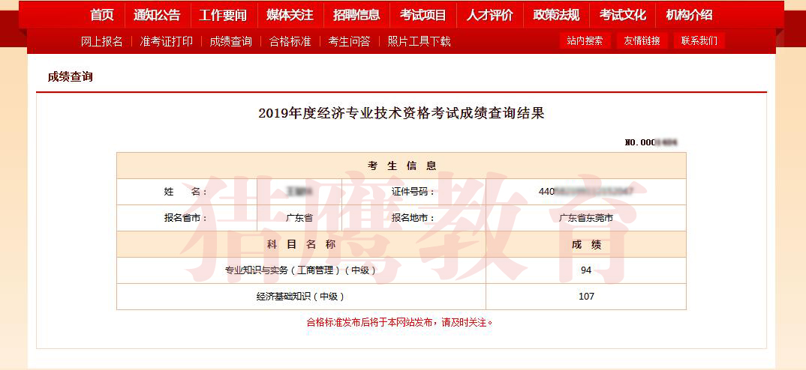Click 照片工具下载 link
The height and width of the screenshot is (370, 806).
pos(419,41)
